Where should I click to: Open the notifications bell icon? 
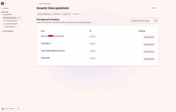click(6, 4)
